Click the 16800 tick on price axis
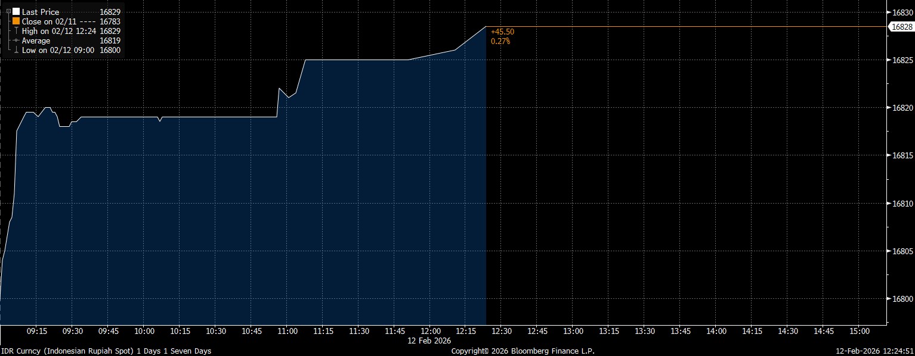The image size is (915, 356). click(901, 299)
